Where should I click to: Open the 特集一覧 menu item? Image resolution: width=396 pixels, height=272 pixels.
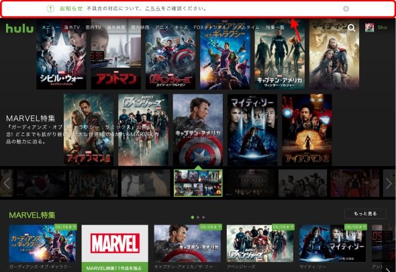point(275,27)
